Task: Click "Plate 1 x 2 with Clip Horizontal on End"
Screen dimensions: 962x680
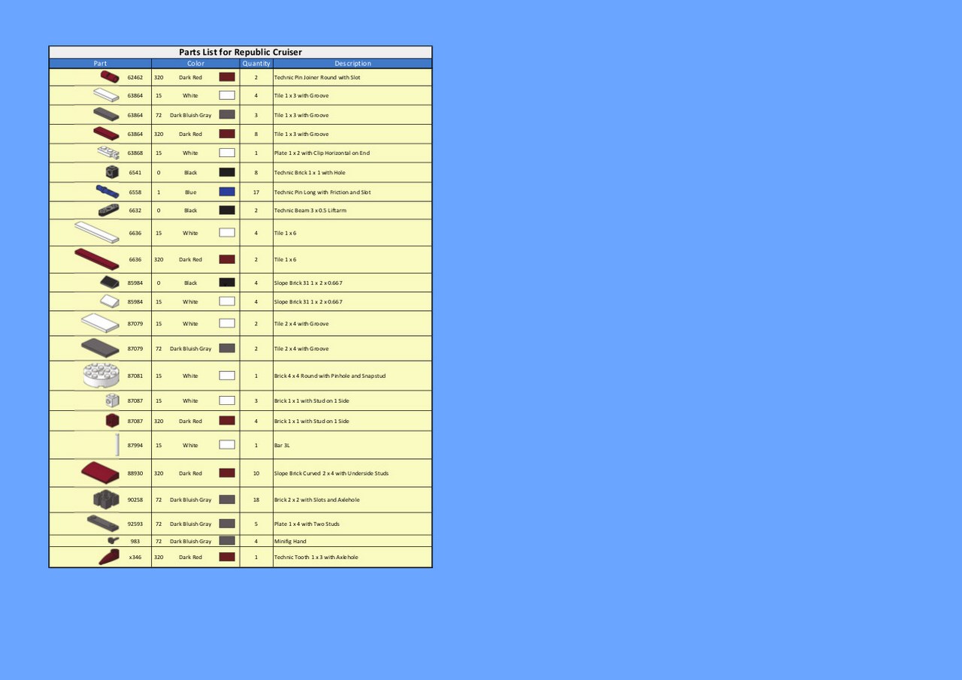Action: [x=322, y=153]
